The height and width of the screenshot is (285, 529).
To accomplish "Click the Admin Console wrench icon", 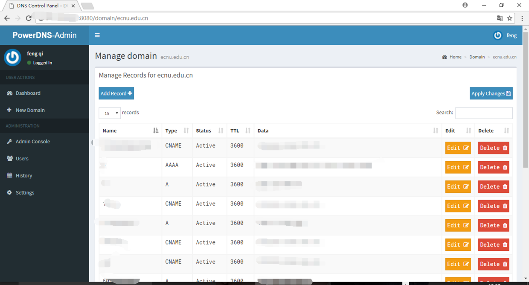I will 9,141.
